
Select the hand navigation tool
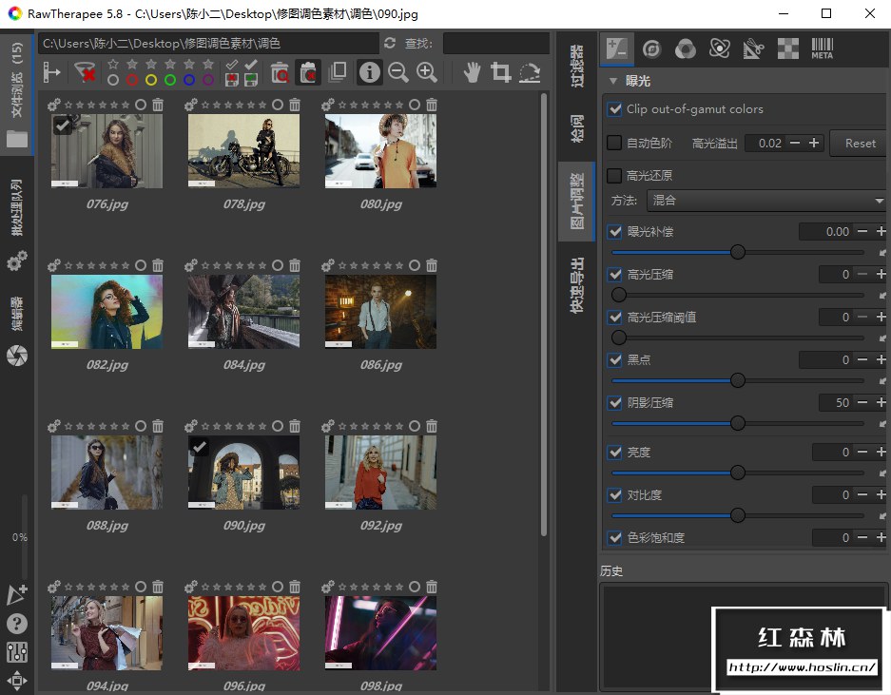[472, 72]
